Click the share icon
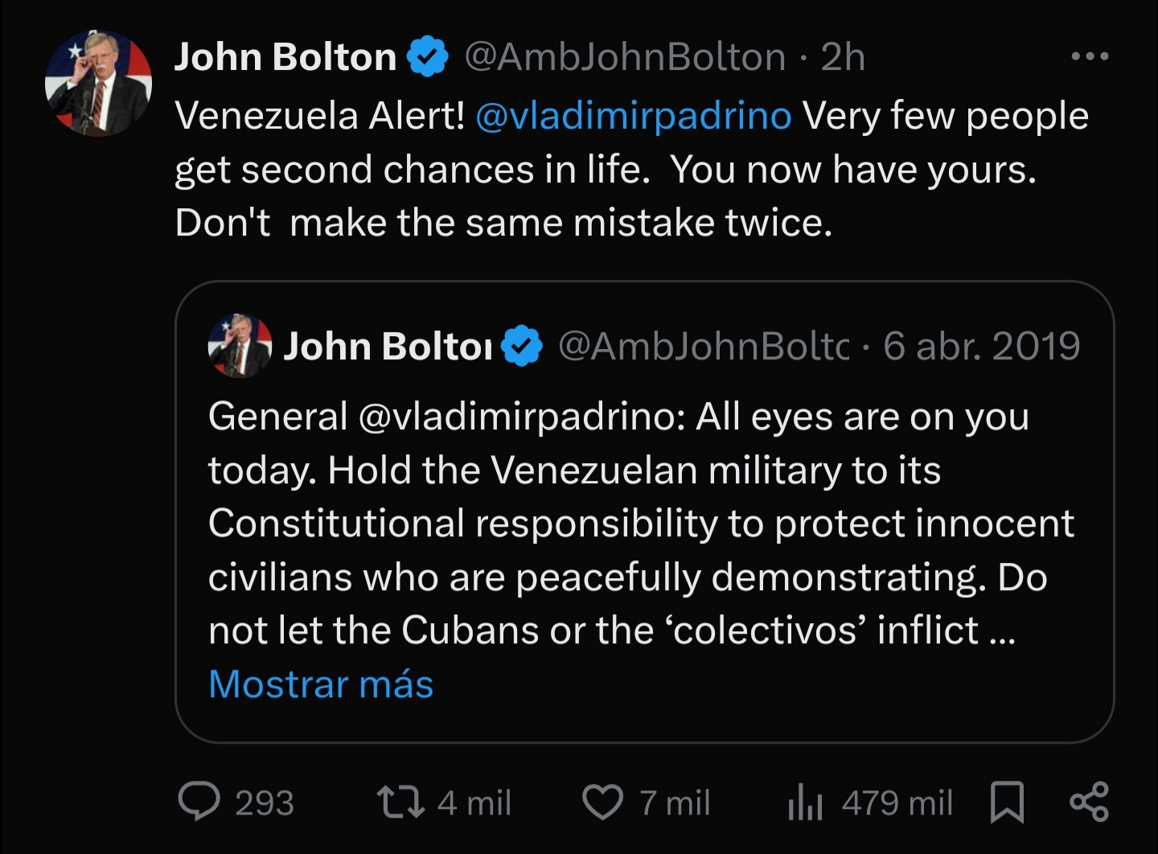This screenshot has width=1158, height=854. pyautogui.click(x=1090, y=802)
